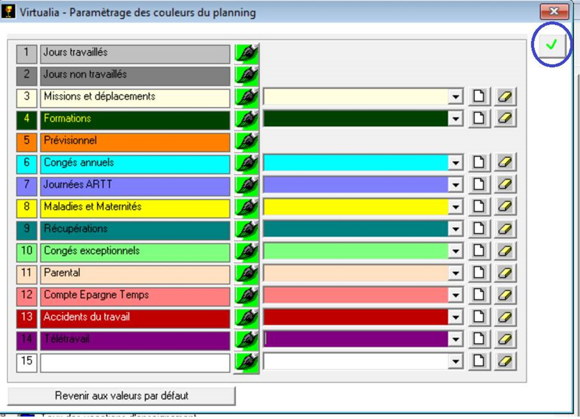Expand the Missions et déplacements dropdown

(x=455, y=97)
